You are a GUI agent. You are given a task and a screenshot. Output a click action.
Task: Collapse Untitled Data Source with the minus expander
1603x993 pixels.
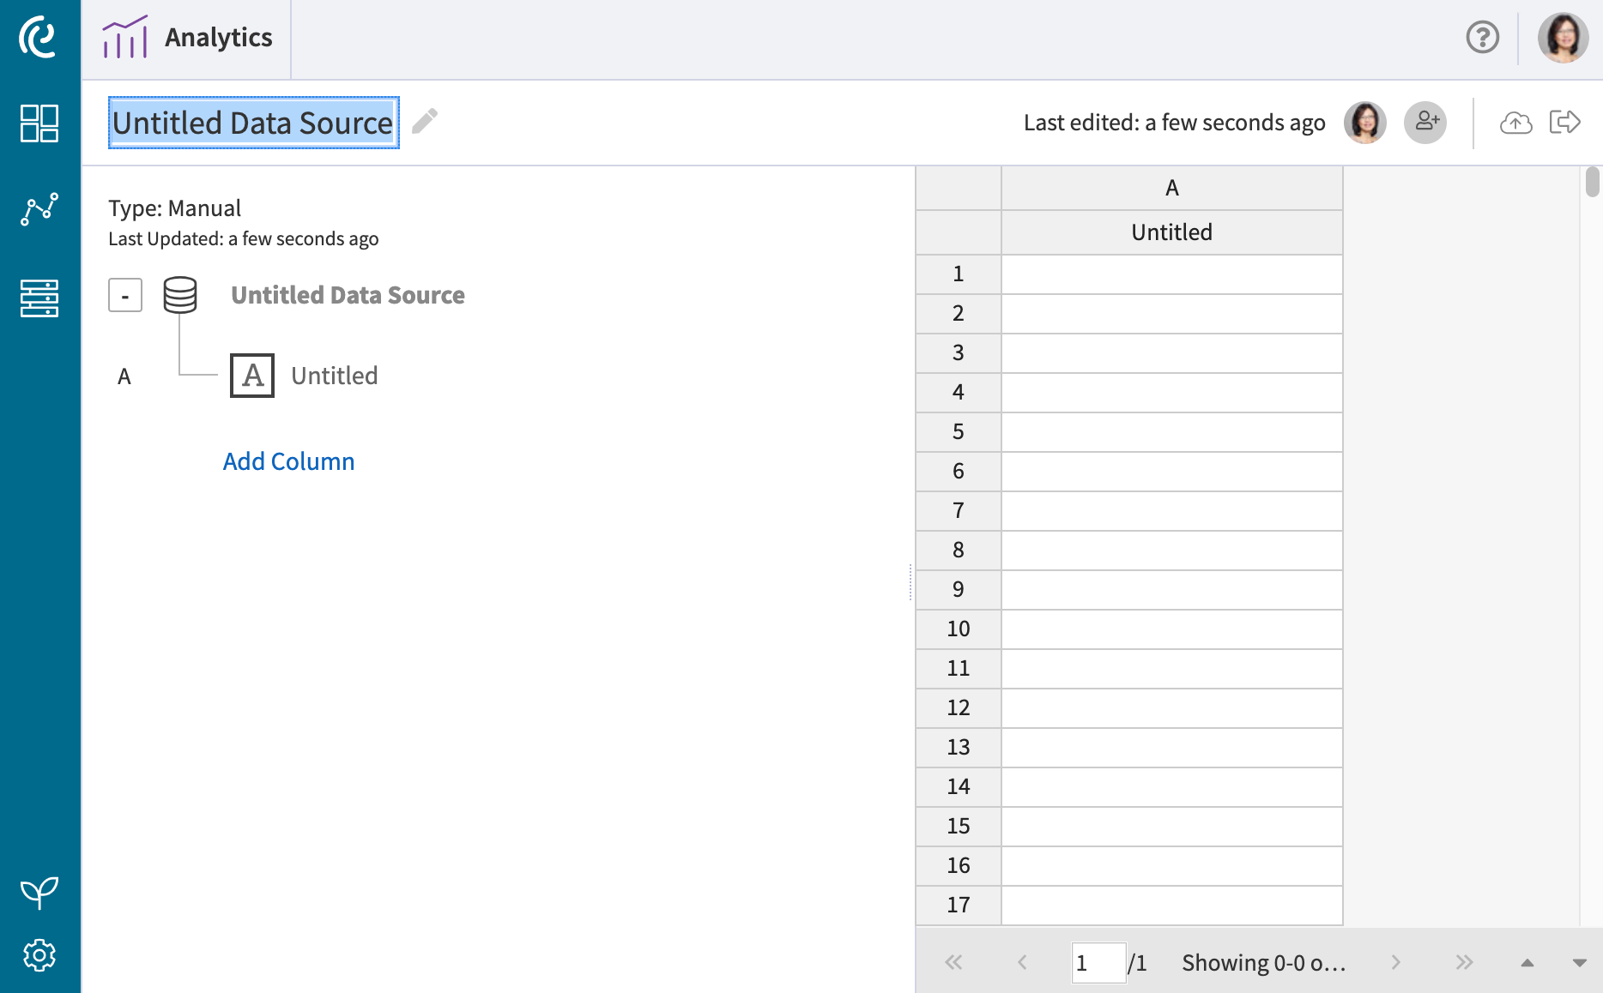tap(125, 294)
